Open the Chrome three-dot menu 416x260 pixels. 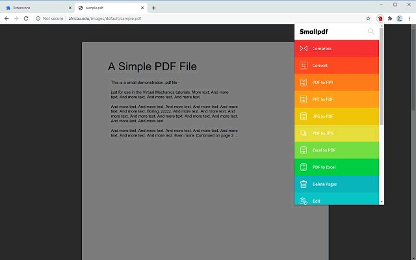pos(409,19)
